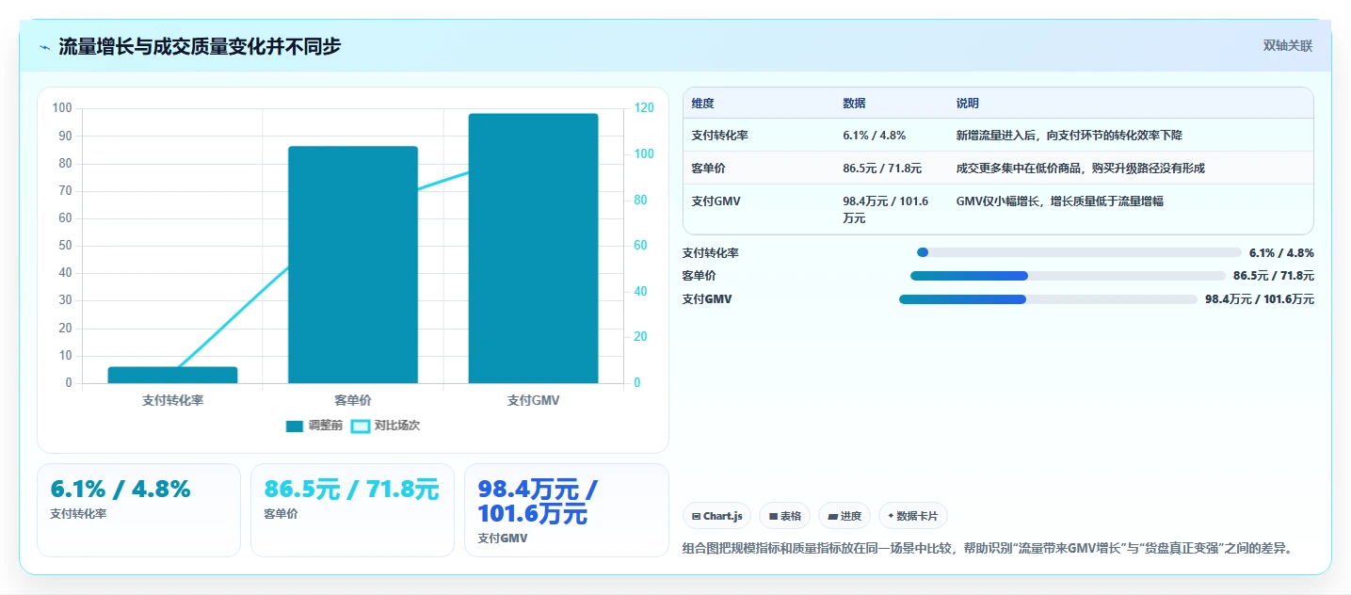Select the 表格 chip

pos(784,516)
